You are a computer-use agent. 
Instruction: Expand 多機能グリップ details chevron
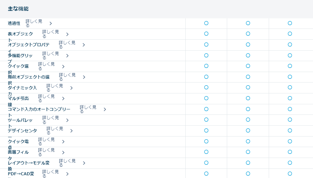(67, 56)
